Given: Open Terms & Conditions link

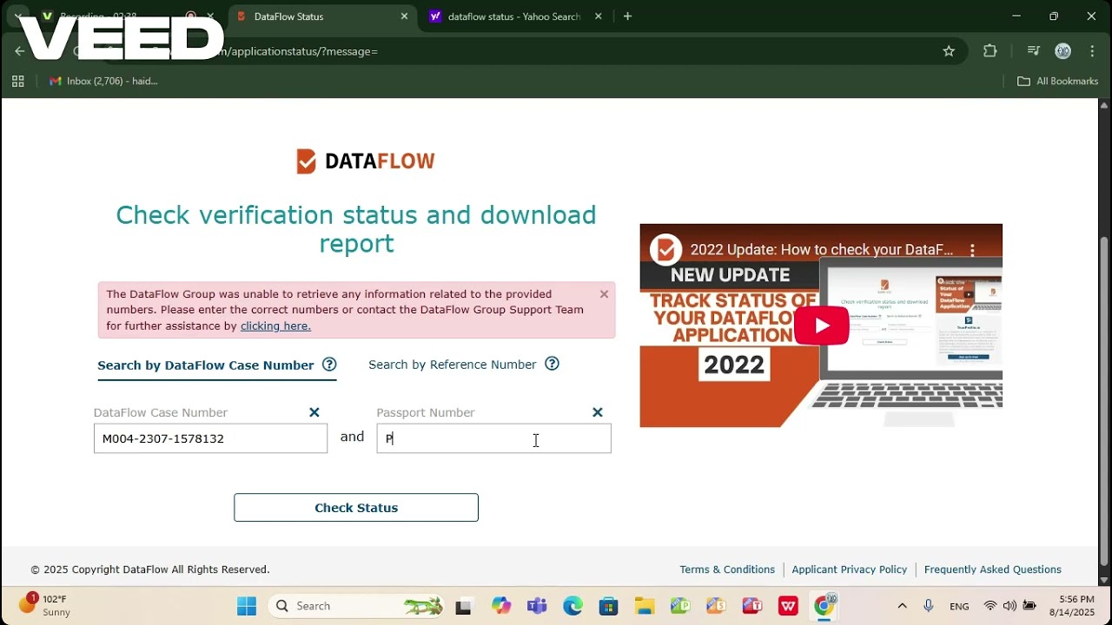Looking at the screenshot, I should pyautogui.click(x=727, y=569).
